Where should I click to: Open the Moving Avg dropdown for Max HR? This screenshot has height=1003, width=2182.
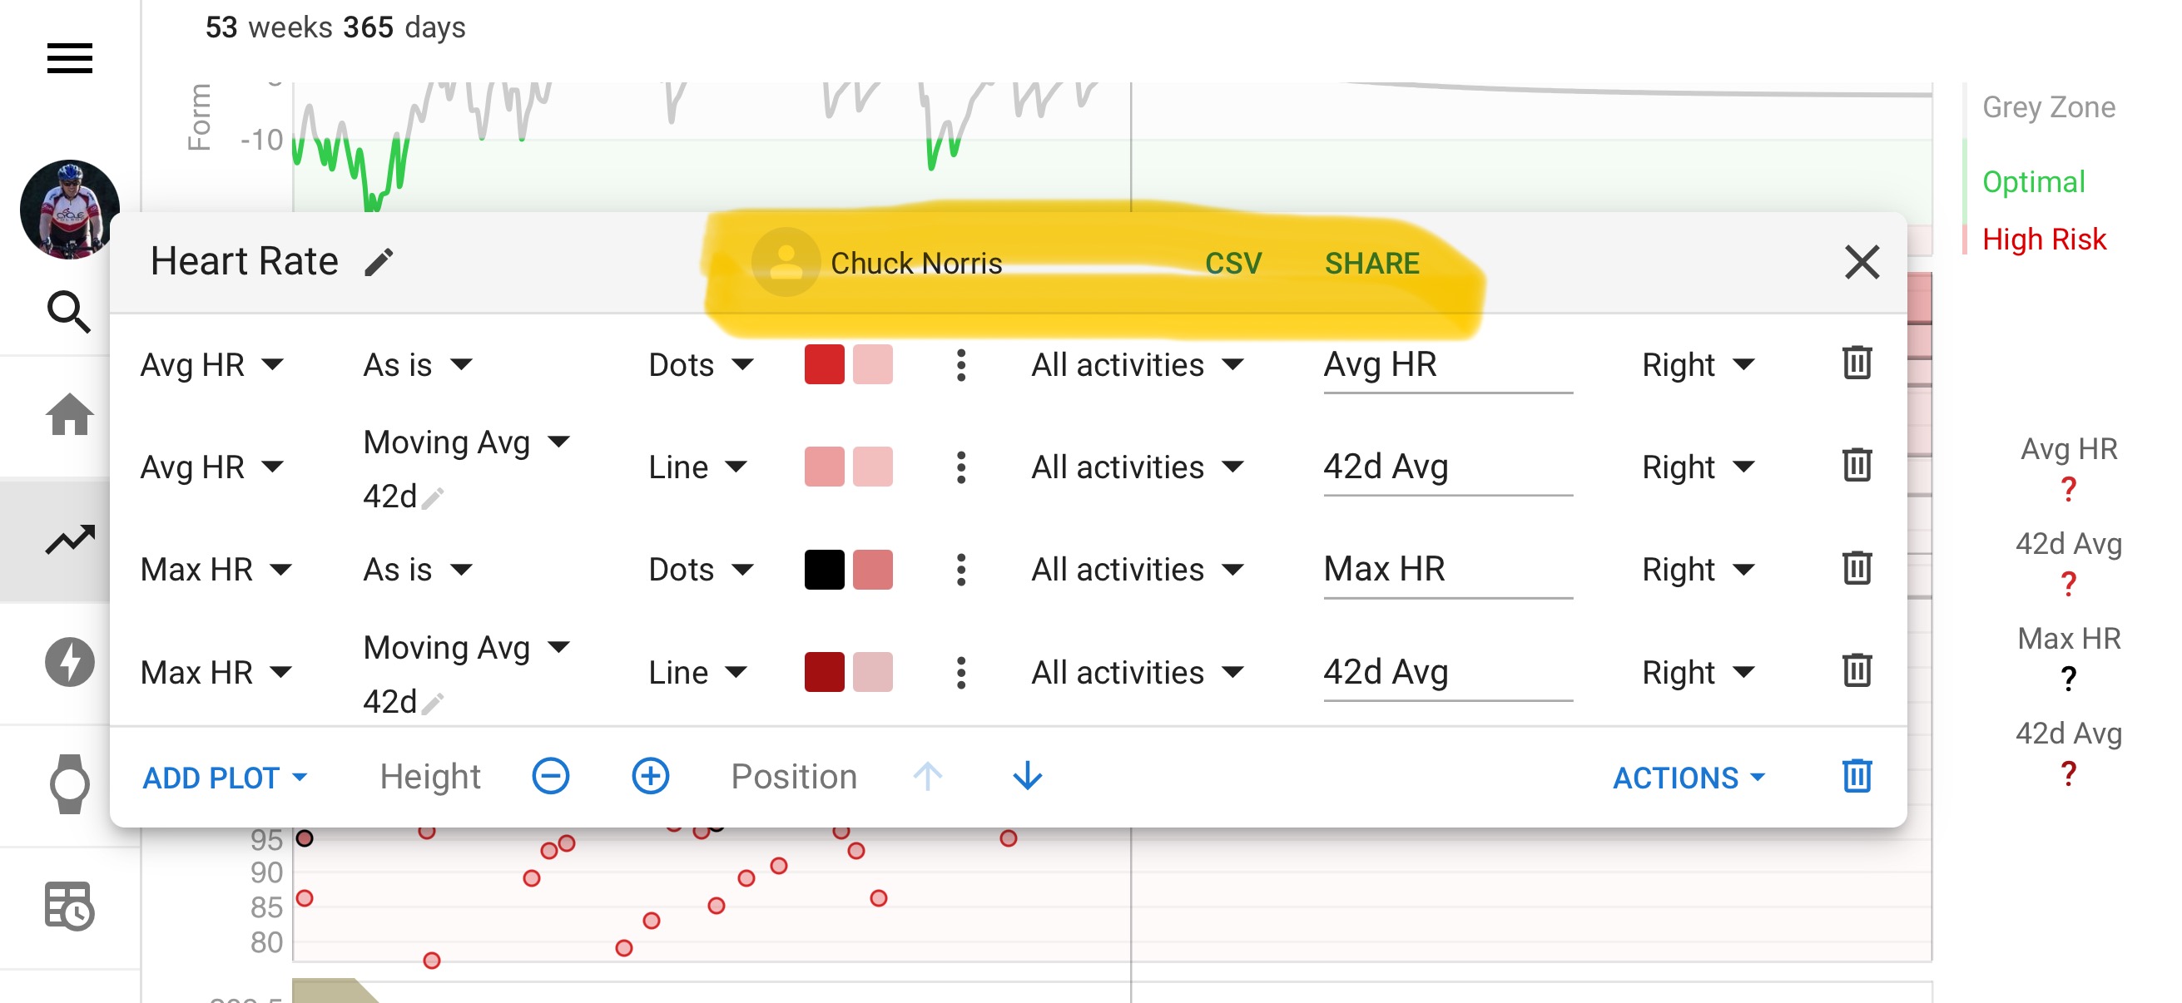pos(466,648)
